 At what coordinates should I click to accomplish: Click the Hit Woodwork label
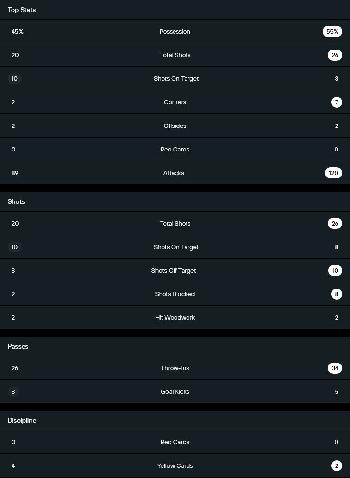pos(175,318)
